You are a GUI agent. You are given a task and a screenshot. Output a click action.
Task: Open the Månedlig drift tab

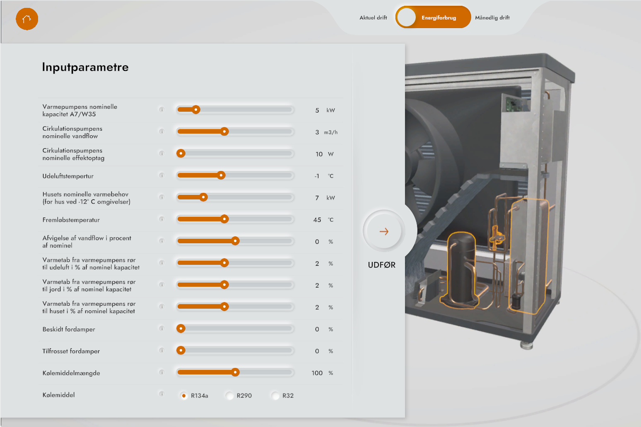point(492,18)
